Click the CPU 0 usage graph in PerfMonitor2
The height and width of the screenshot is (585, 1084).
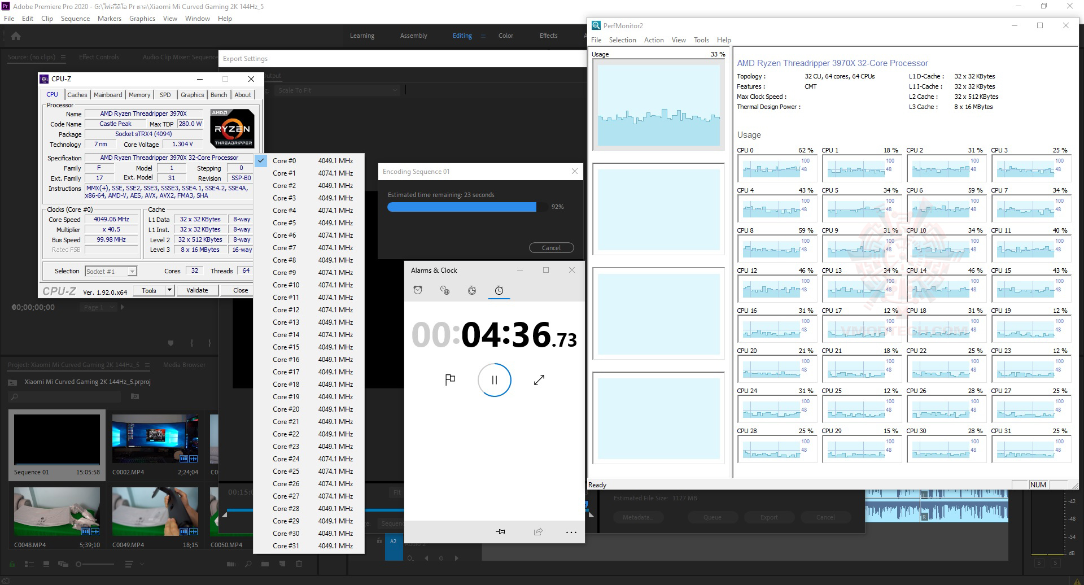pos(777,168)
